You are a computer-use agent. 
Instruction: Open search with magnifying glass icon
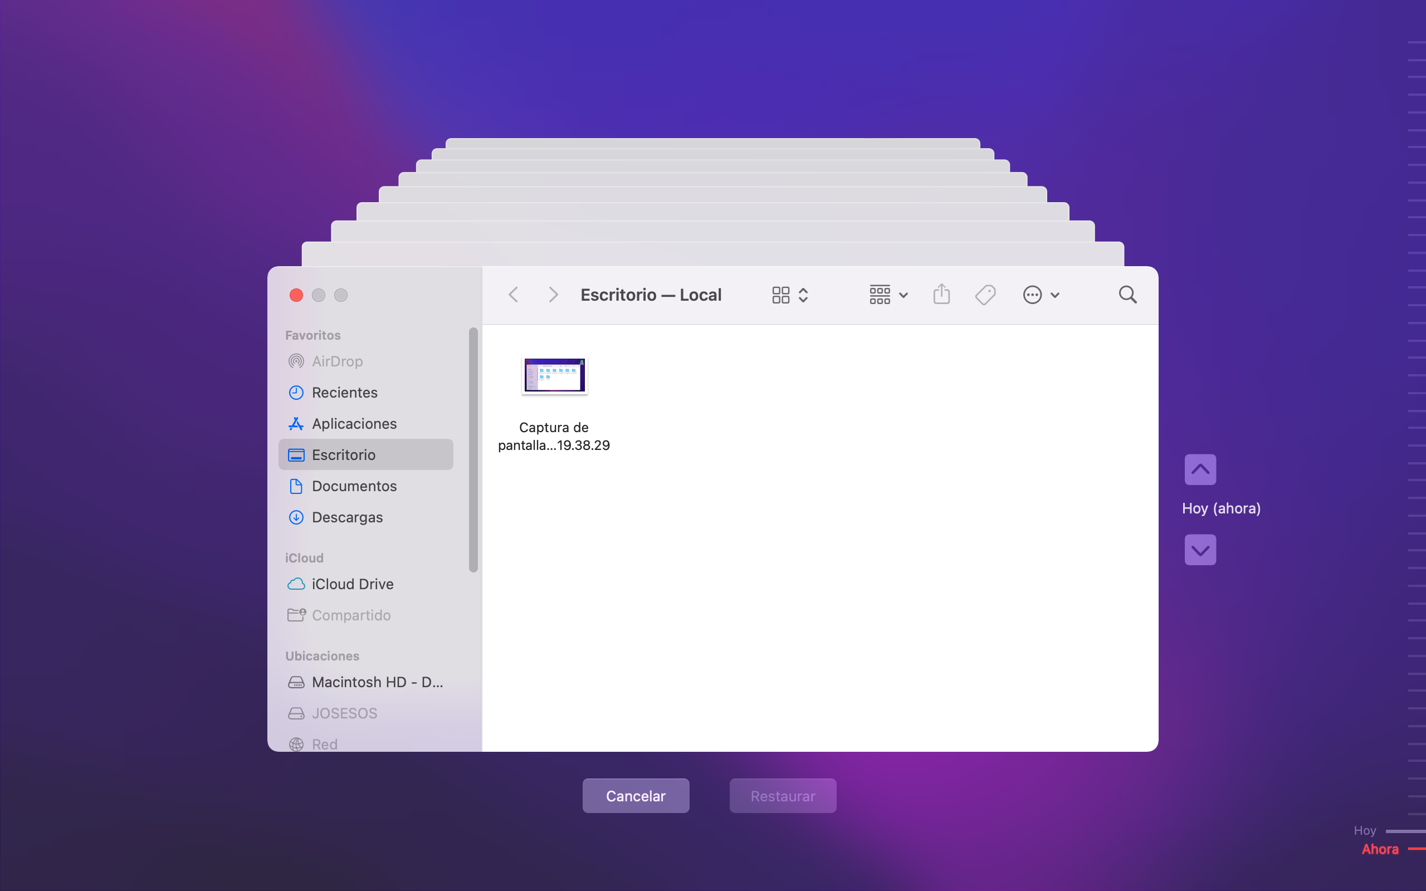pos(1127,295)
